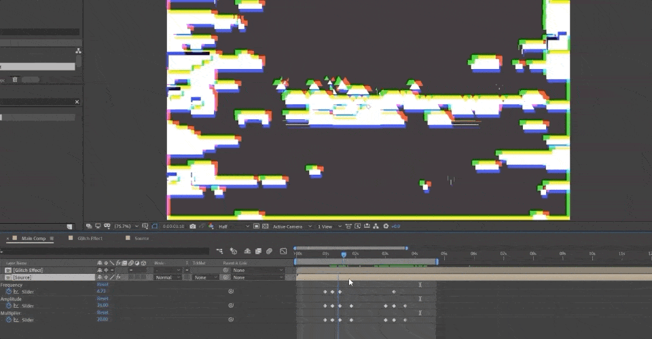Screen dimensions: 652x339
Task: Toggle the Amplitude slider stopwatch
Action: 9,305
